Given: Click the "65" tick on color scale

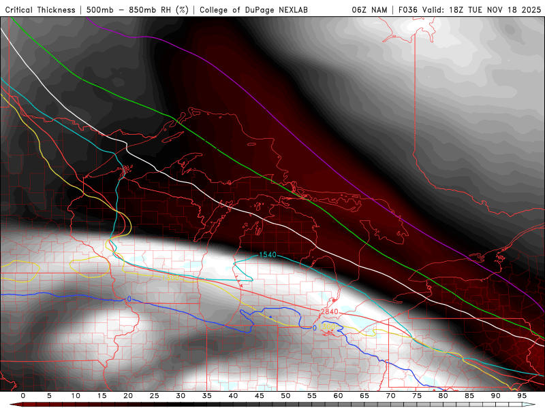Looking at the screenshot, I should 364,396.
